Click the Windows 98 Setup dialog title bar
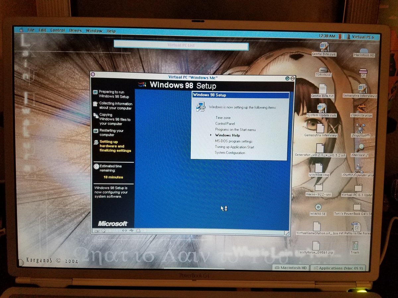This screenshot has width=398, height=298. [x=241, y=95]
